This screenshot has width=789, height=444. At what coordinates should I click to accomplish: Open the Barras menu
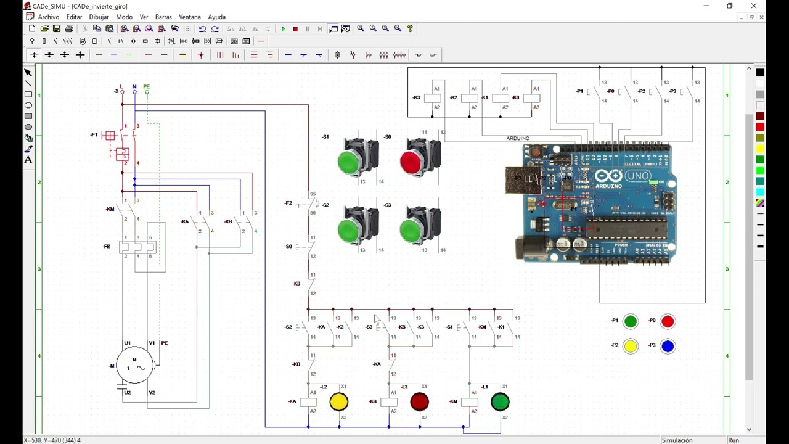(x=163, y=17)
